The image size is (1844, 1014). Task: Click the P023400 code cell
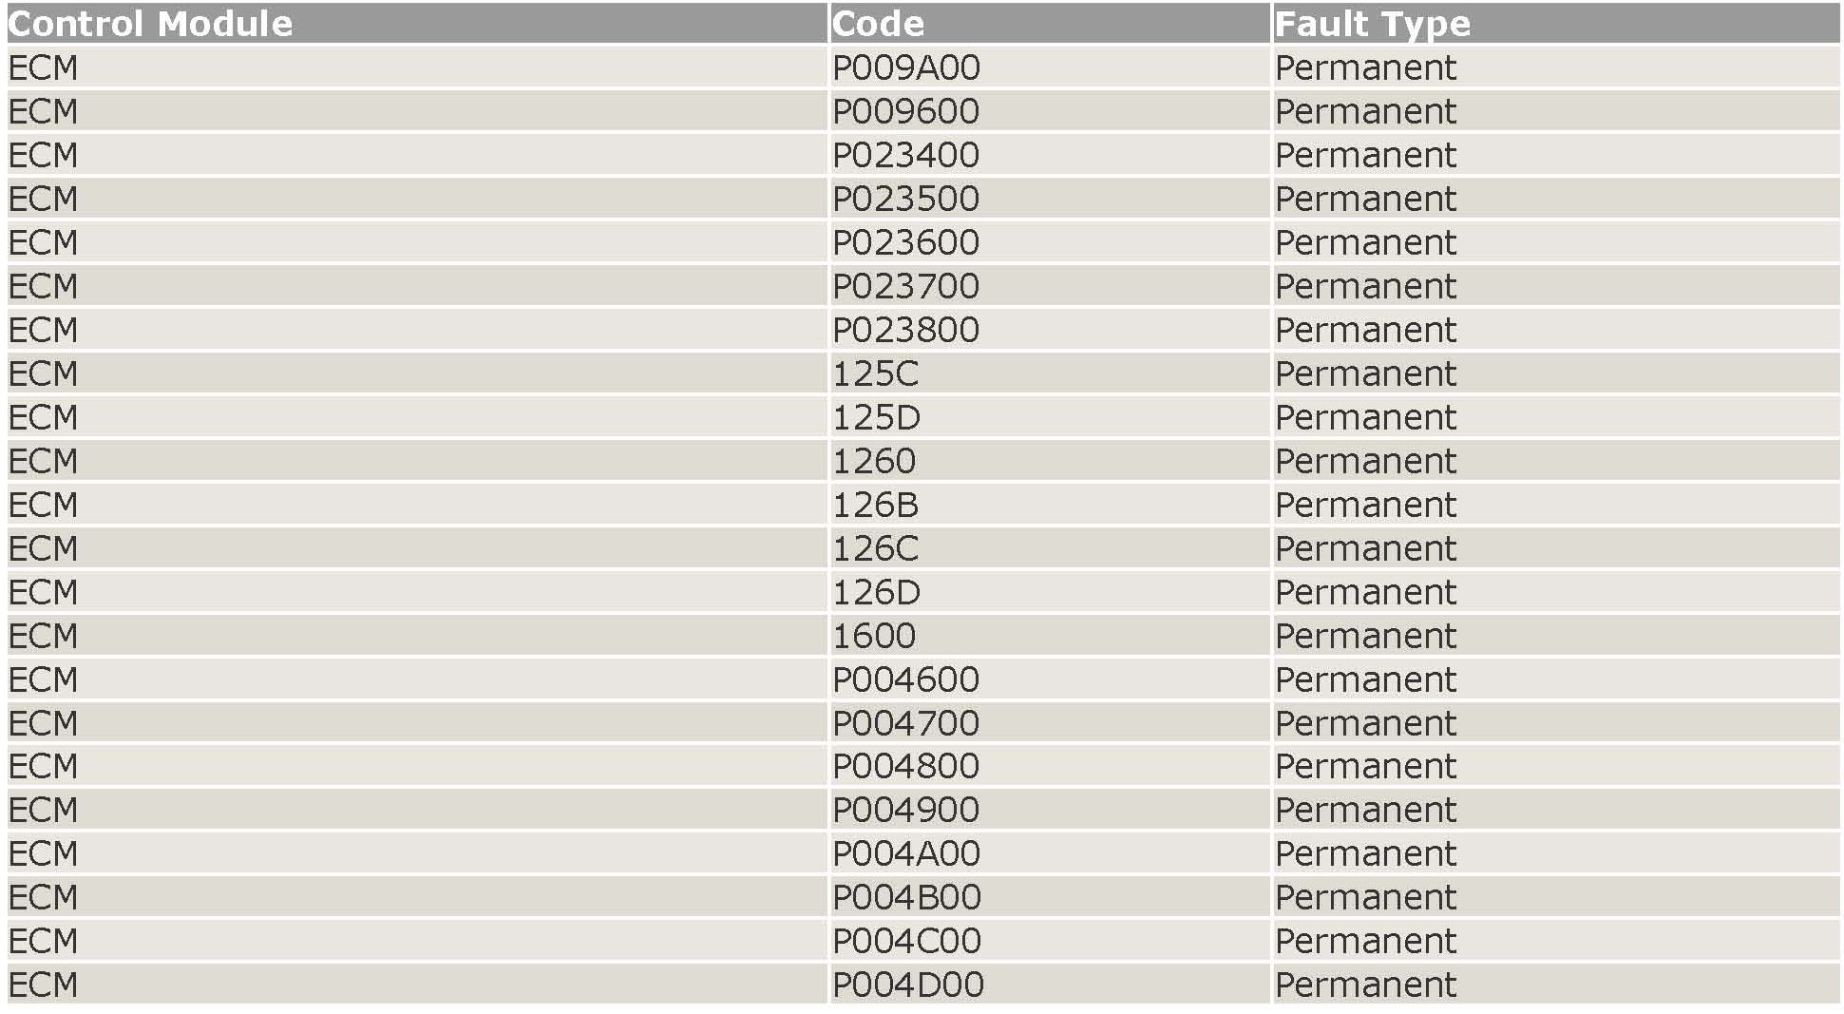[x=905, y=155]
